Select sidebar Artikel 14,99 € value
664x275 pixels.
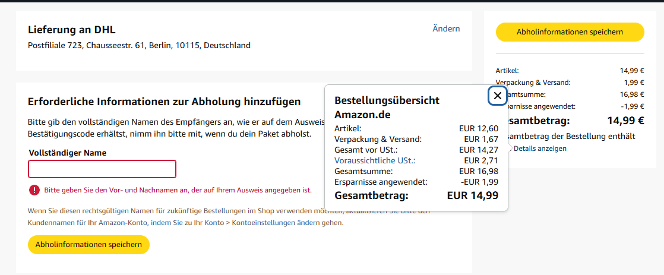631,71
